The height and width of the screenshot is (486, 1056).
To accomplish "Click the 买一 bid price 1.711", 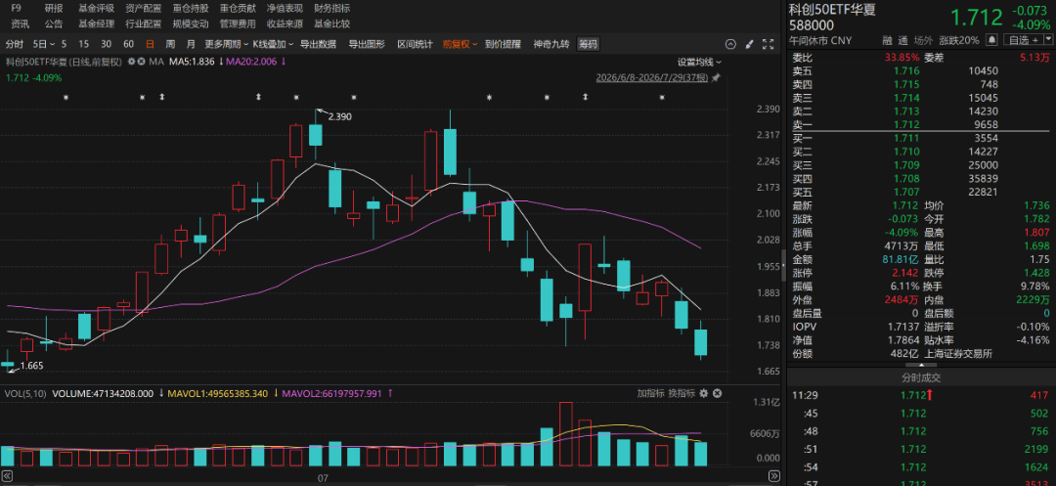I will tap(906, 138).
